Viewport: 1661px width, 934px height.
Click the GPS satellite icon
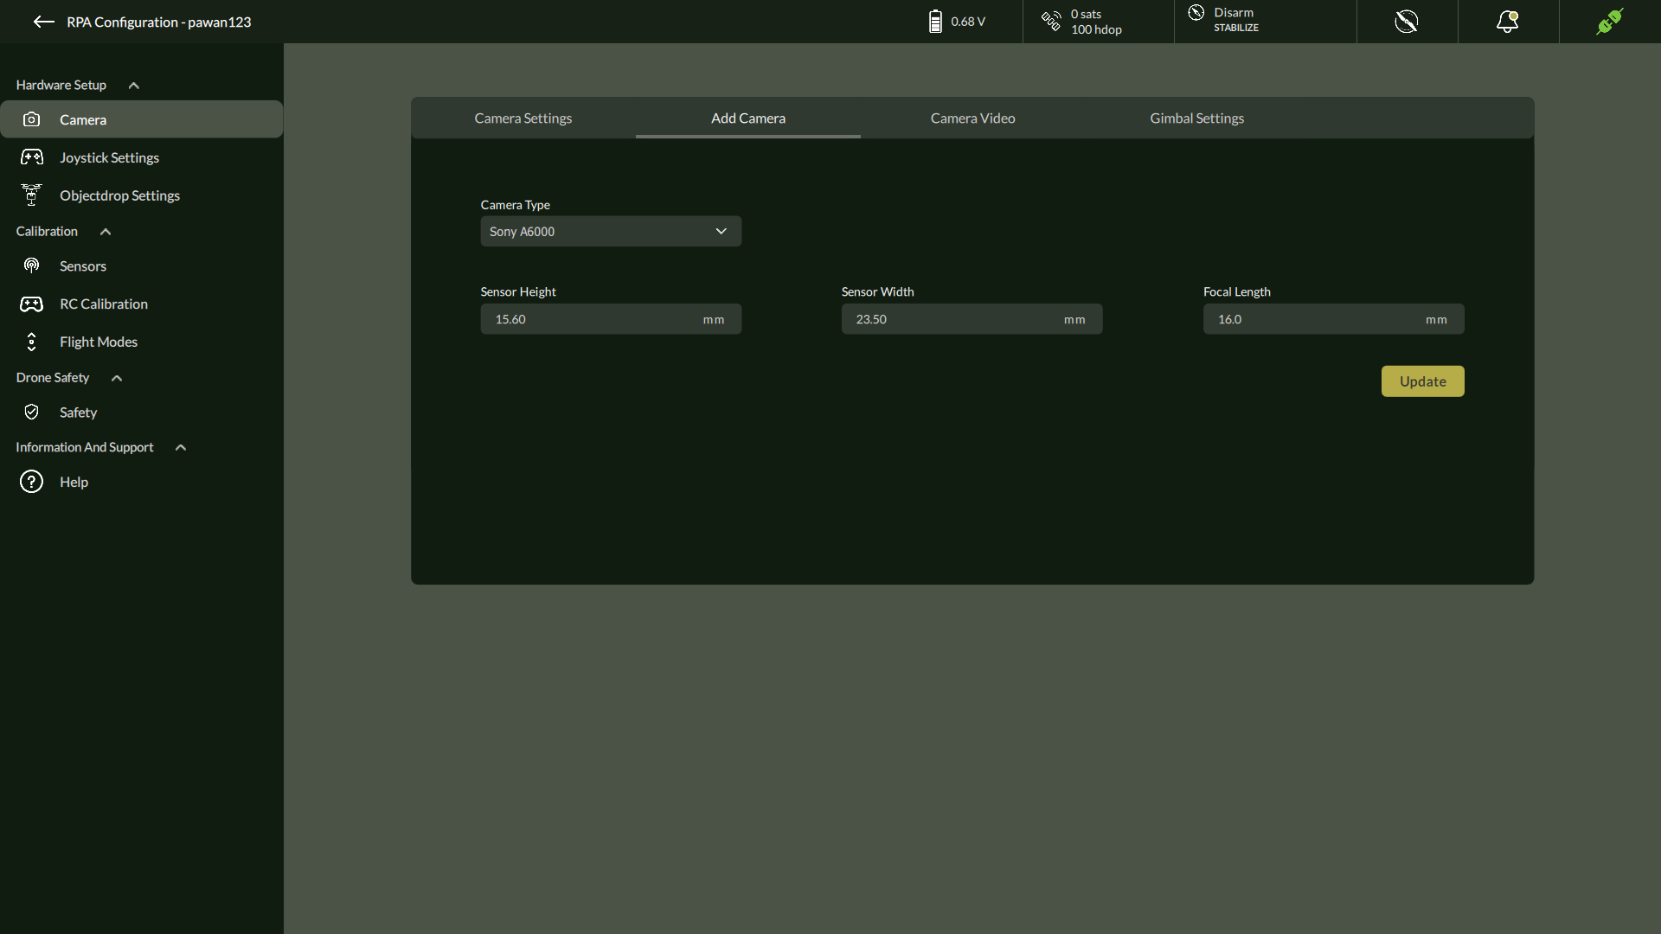click(x=1051, y=21)
